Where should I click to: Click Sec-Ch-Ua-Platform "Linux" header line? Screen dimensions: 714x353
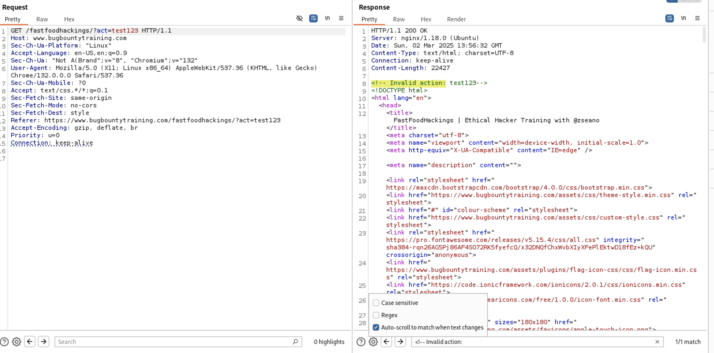click(x=61, y=45)
